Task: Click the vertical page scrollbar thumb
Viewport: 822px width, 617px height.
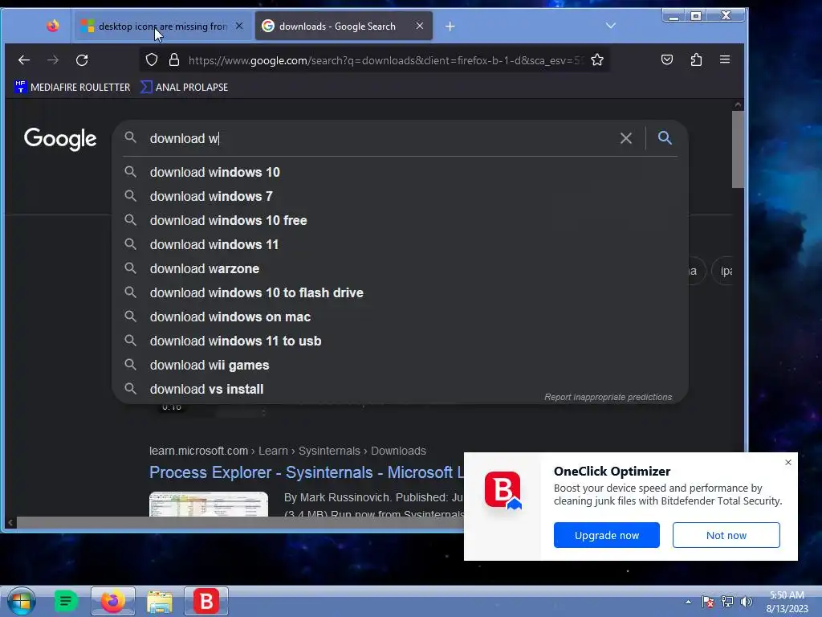Action: [x=738, y=149]
